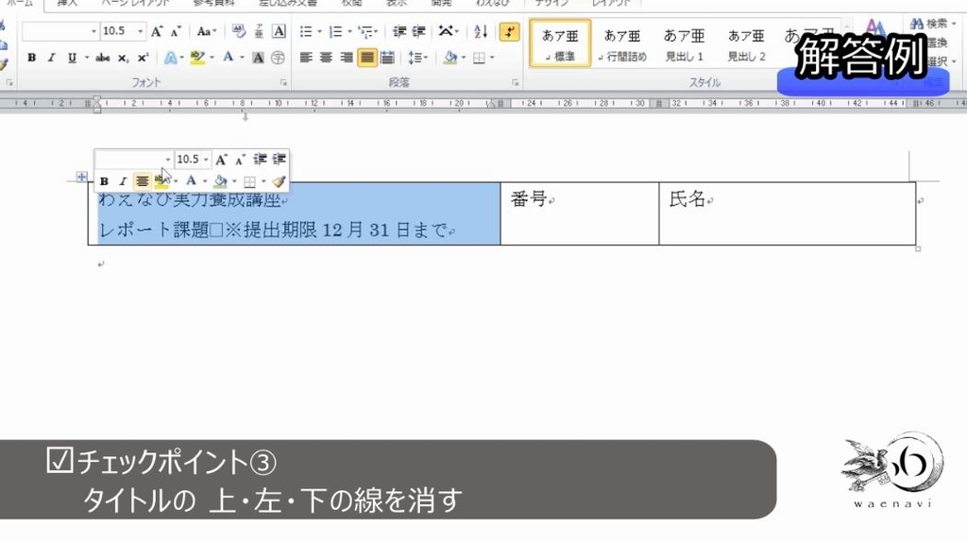
Task: Apply the 行間詰め style
Action: pyautogui.click(x=622, y=43)
